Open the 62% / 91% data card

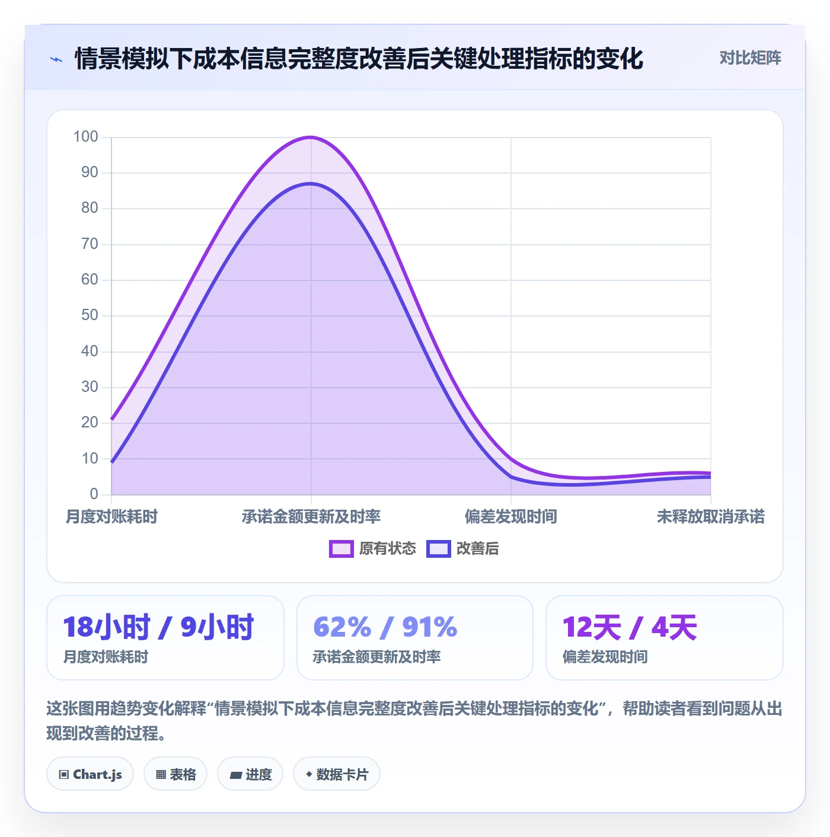(415, 638)
